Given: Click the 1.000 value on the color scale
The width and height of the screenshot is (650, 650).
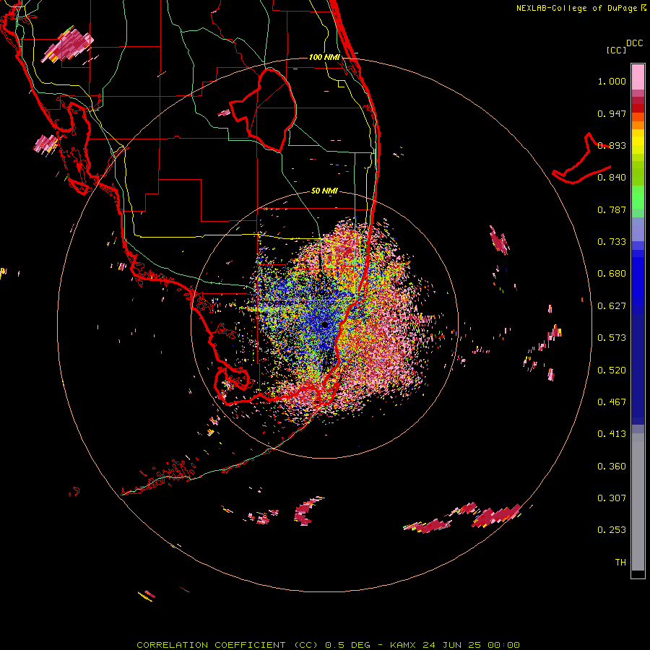Looking at the screenshot, I should (612, 81).
